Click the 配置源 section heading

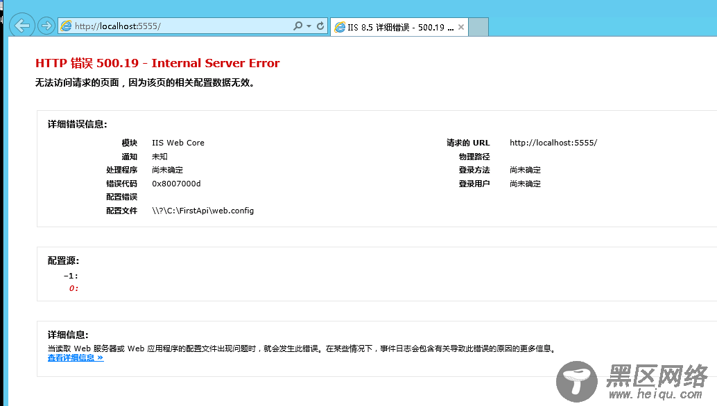click(x=63, y=261)
